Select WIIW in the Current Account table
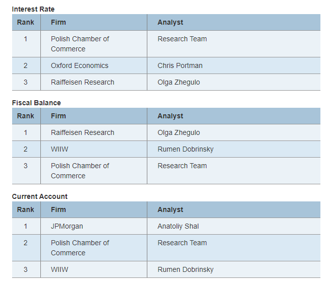The height and width of the screenshot is (284, 331). (60, 269)
